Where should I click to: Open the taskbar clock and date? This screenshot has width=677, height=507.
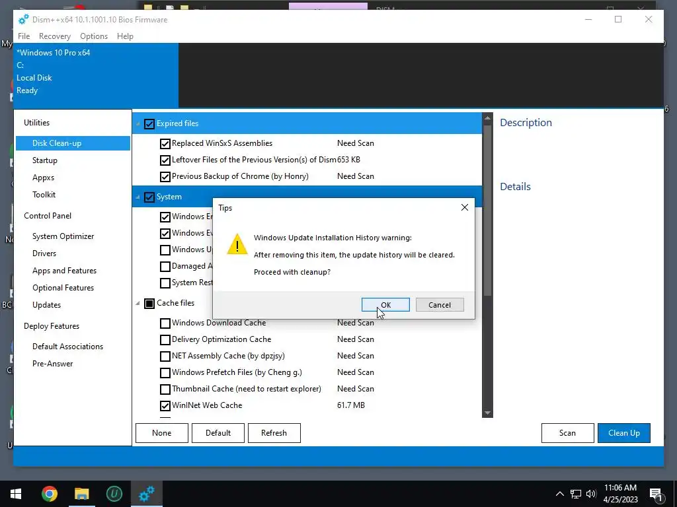[x=620, y=494]
